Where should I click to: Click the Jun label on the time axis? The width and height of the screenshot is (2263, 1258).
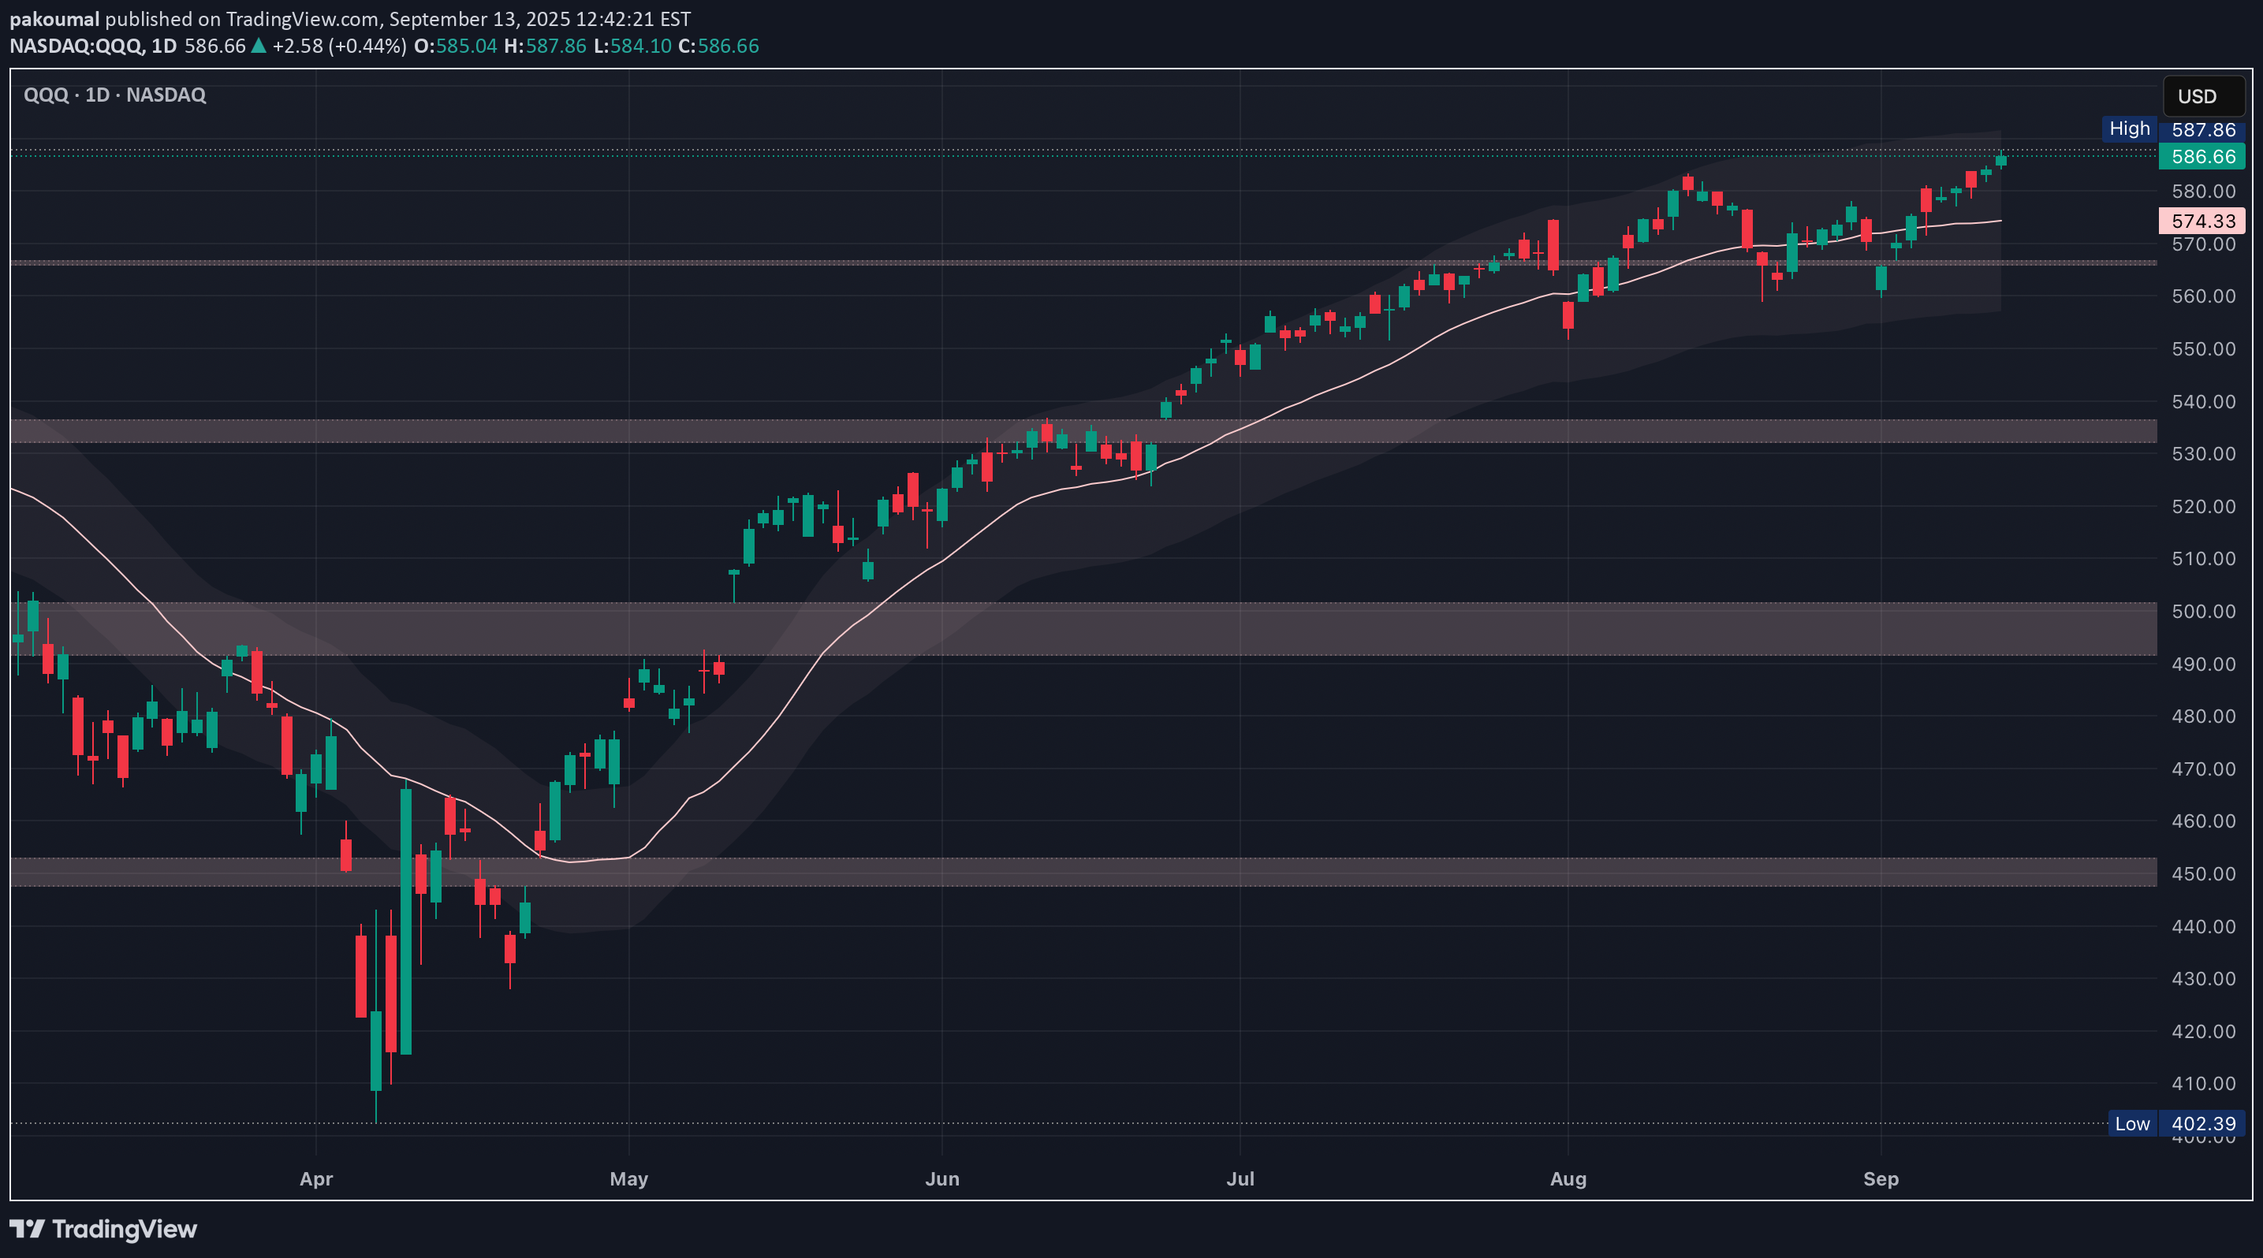(x=941, y=1178)
